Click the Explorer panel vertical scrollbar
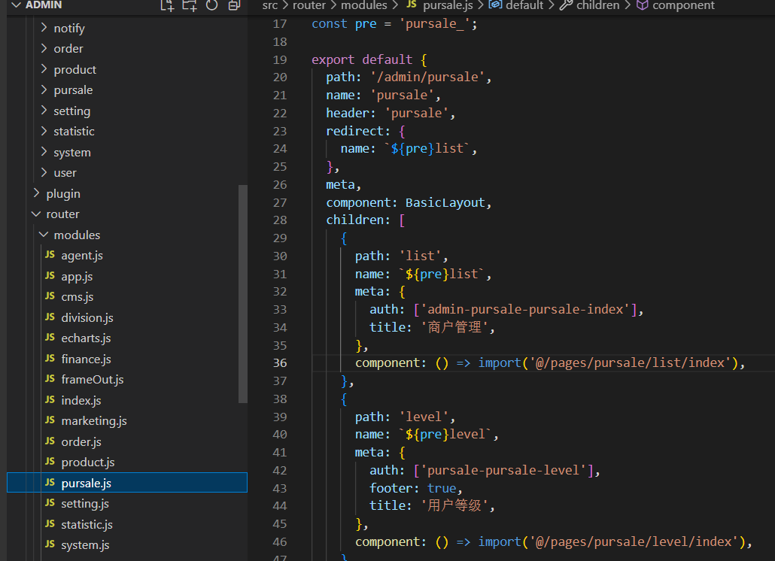775x561 pixels. [x=243, y=294]
